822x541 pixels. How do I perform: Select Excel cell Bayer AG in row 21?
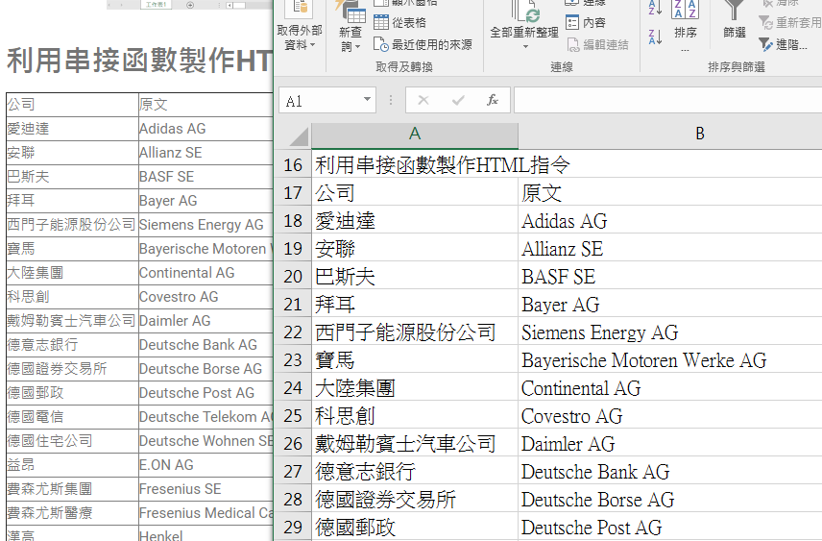coord(670,305)
